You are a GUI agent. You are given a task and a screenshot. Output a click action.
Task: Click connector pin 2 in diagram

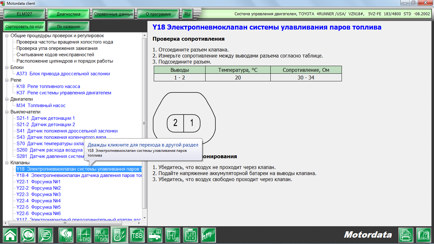[x=175, y=123]
